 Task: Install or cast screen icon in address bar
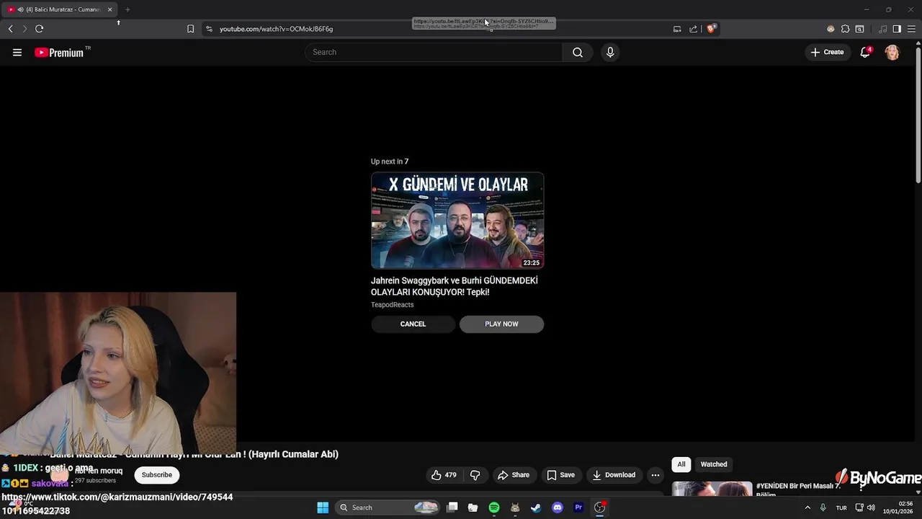click(x=676, y=29)
